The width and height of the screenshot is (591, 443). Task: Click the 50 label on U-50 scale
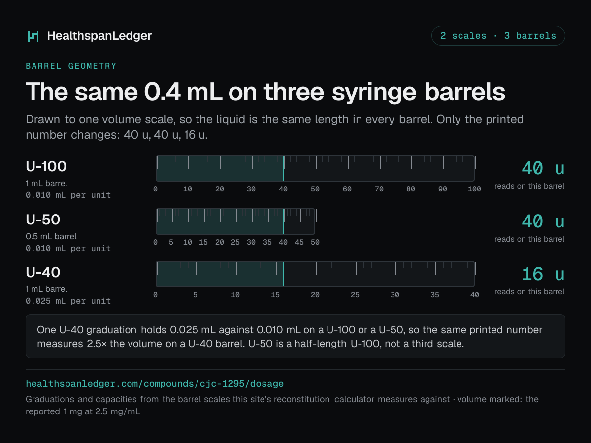pos(315,242)
